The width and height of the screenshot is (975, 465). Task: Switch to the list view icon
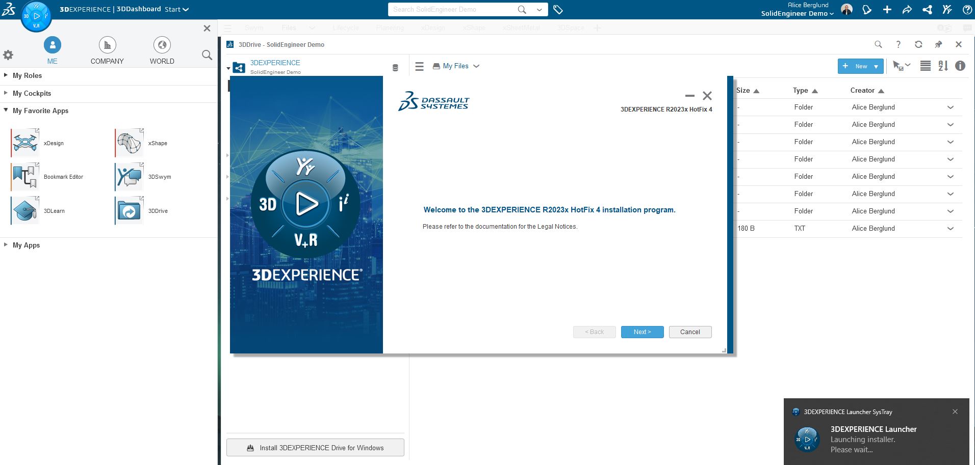(x=925, y=66)
